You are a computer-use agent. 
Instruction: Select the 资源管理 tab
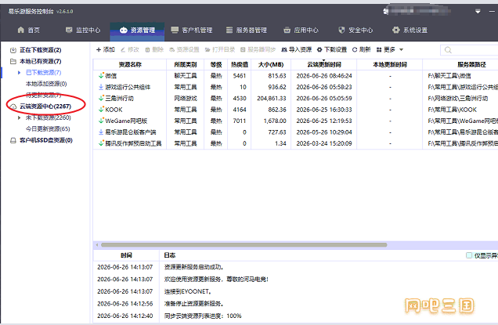coord(137,31)
